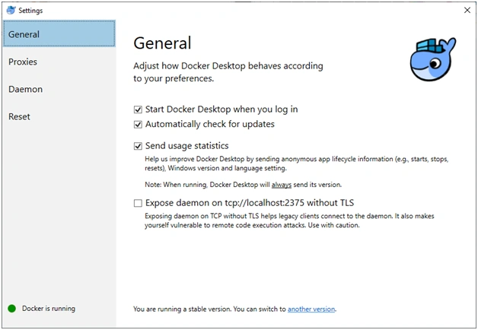478x330 pixels.
Task: Click the green Docker running status indicator
Action: [x=12, y=309]
